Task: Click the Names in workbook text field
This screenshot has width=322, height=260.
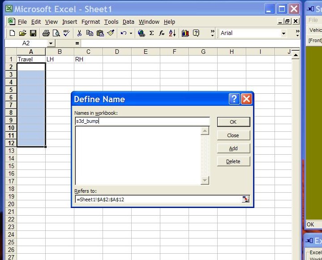Action: pyautogui.click(x=142, y=121)
